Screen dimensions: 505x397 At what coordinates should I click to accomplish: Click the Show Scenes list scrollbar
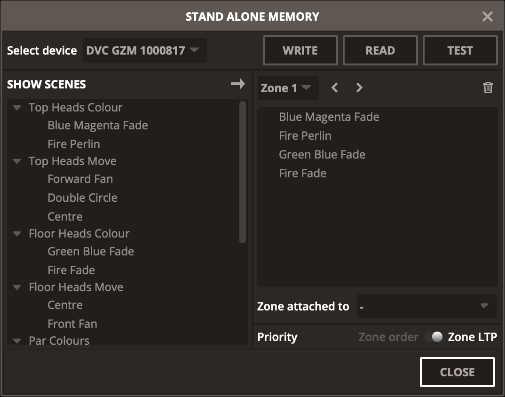coord(243,172)
